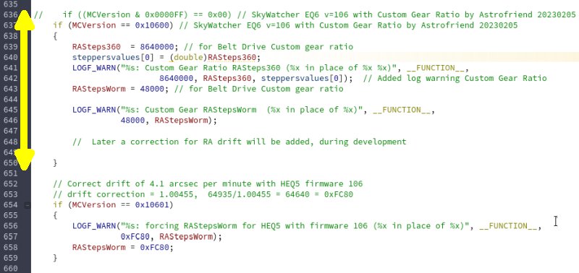The height and width of the screenshot is (273, 579).
Task: Click line number 660 in the gutter
Action: [x=10, y=268]
